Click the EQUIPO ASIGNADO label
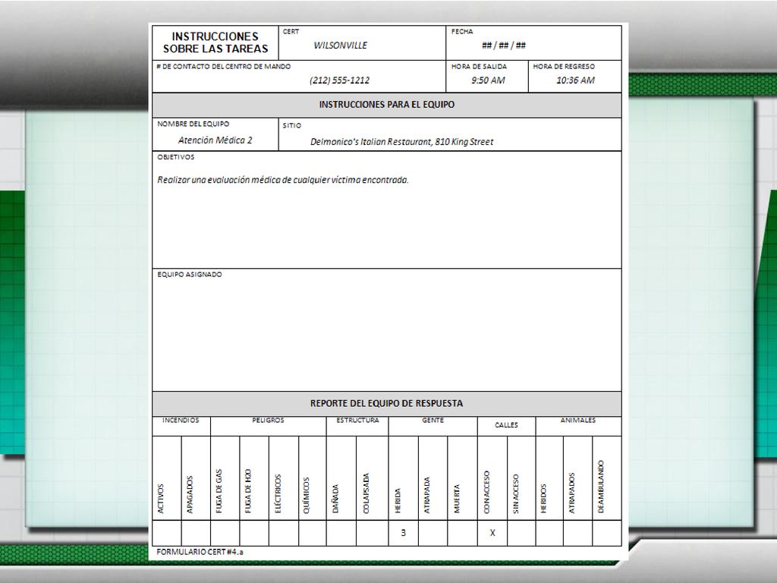This screenshot has width=777, height=583. coord(189,274)
